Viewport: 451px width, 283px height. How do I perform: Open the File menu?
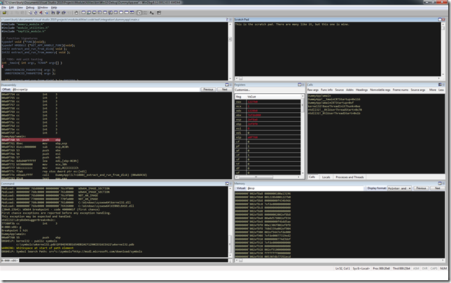tap(4, 8)
